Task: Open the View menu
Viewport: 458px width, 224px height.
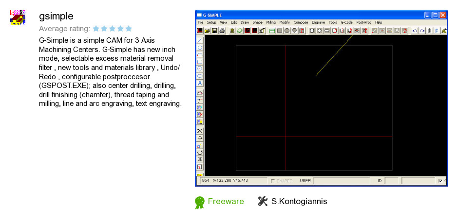Action: (x=224, y=22)
